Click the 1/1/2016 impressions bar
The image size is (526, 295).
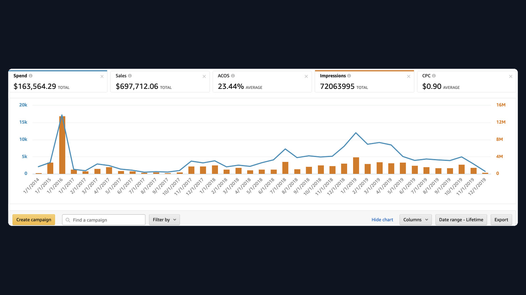pyautogui.click(x=62, y=145)
